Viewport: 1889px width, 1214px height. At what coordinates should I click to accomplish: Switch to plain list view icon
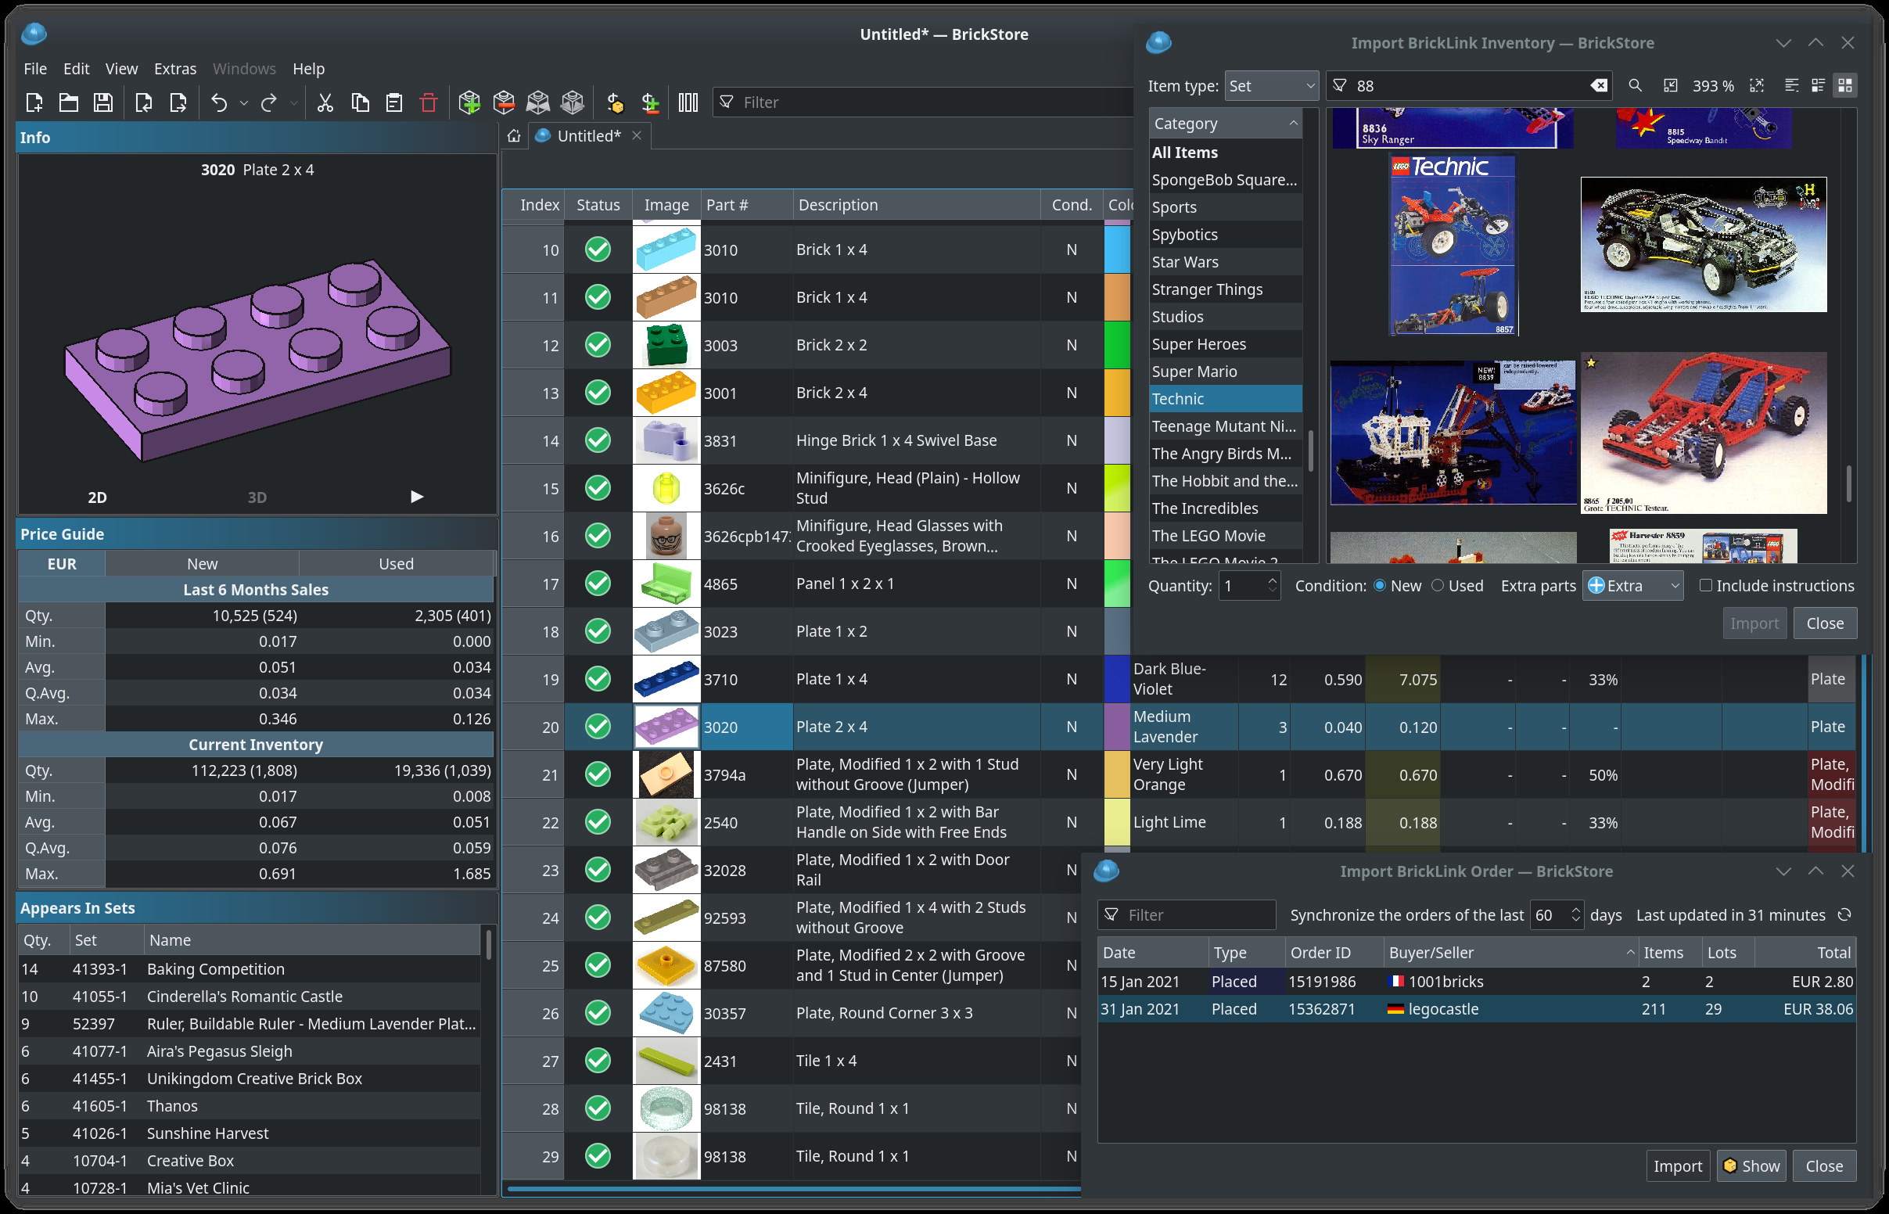pos(1791,85)
